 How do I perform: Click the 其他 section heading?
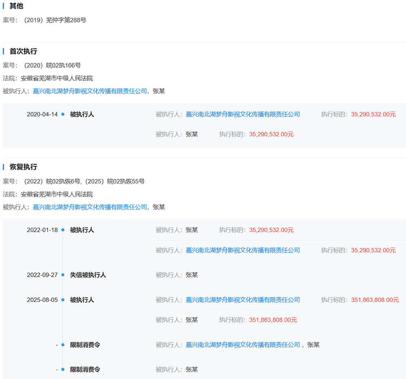coord(16,6)
